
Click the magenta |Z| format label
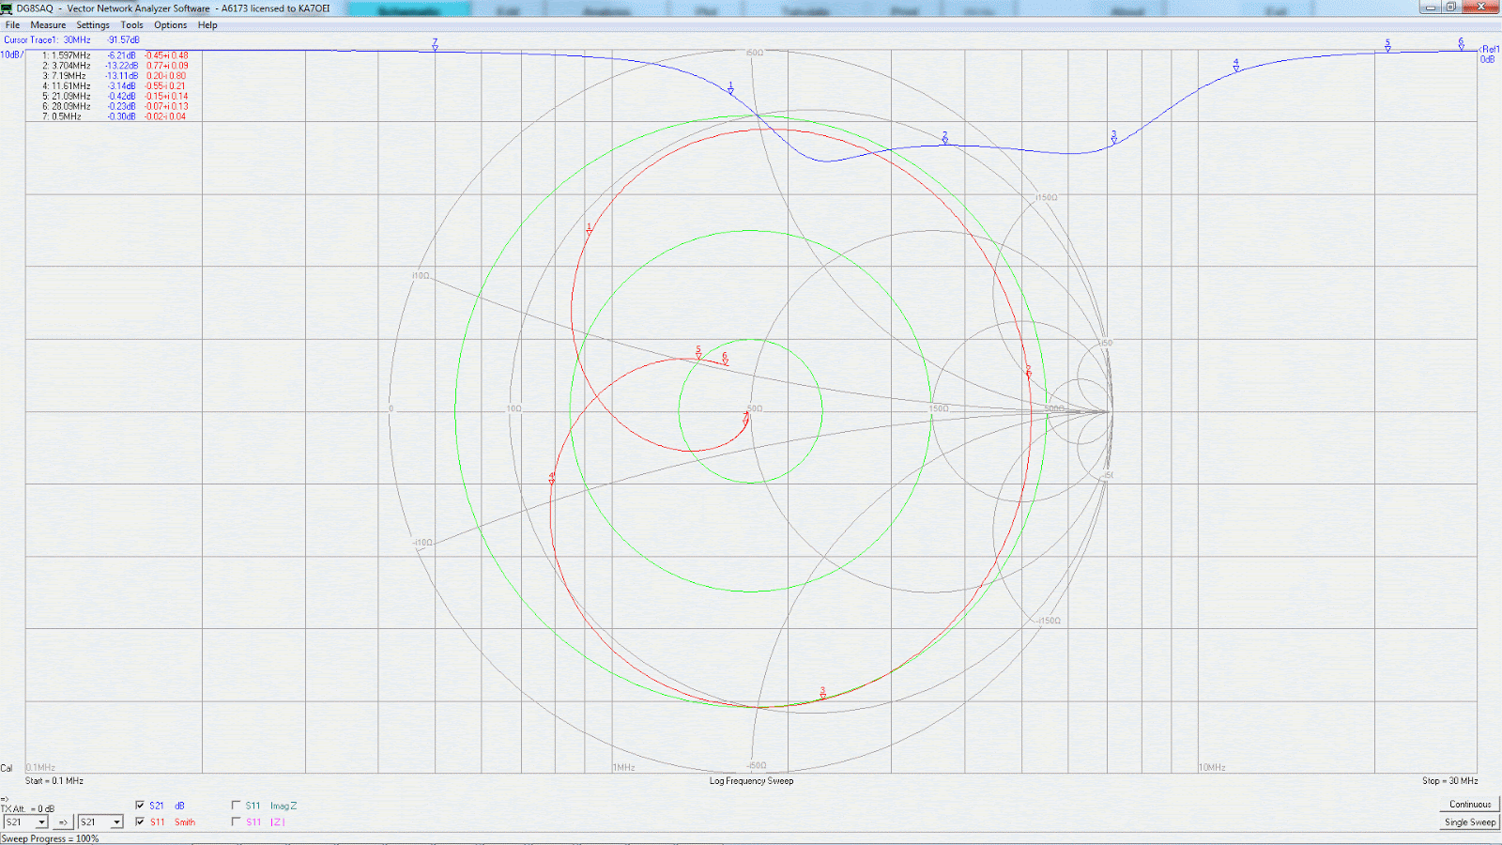pos(278,822)
